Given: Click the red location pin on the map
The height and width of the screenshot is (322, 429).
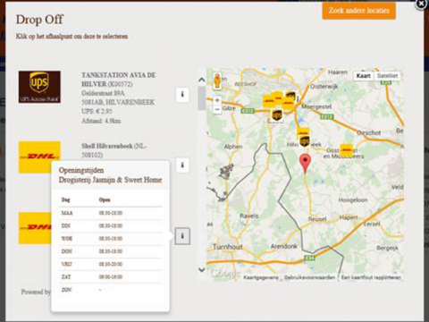Looking at the screenshot, I should click(305, 163).
